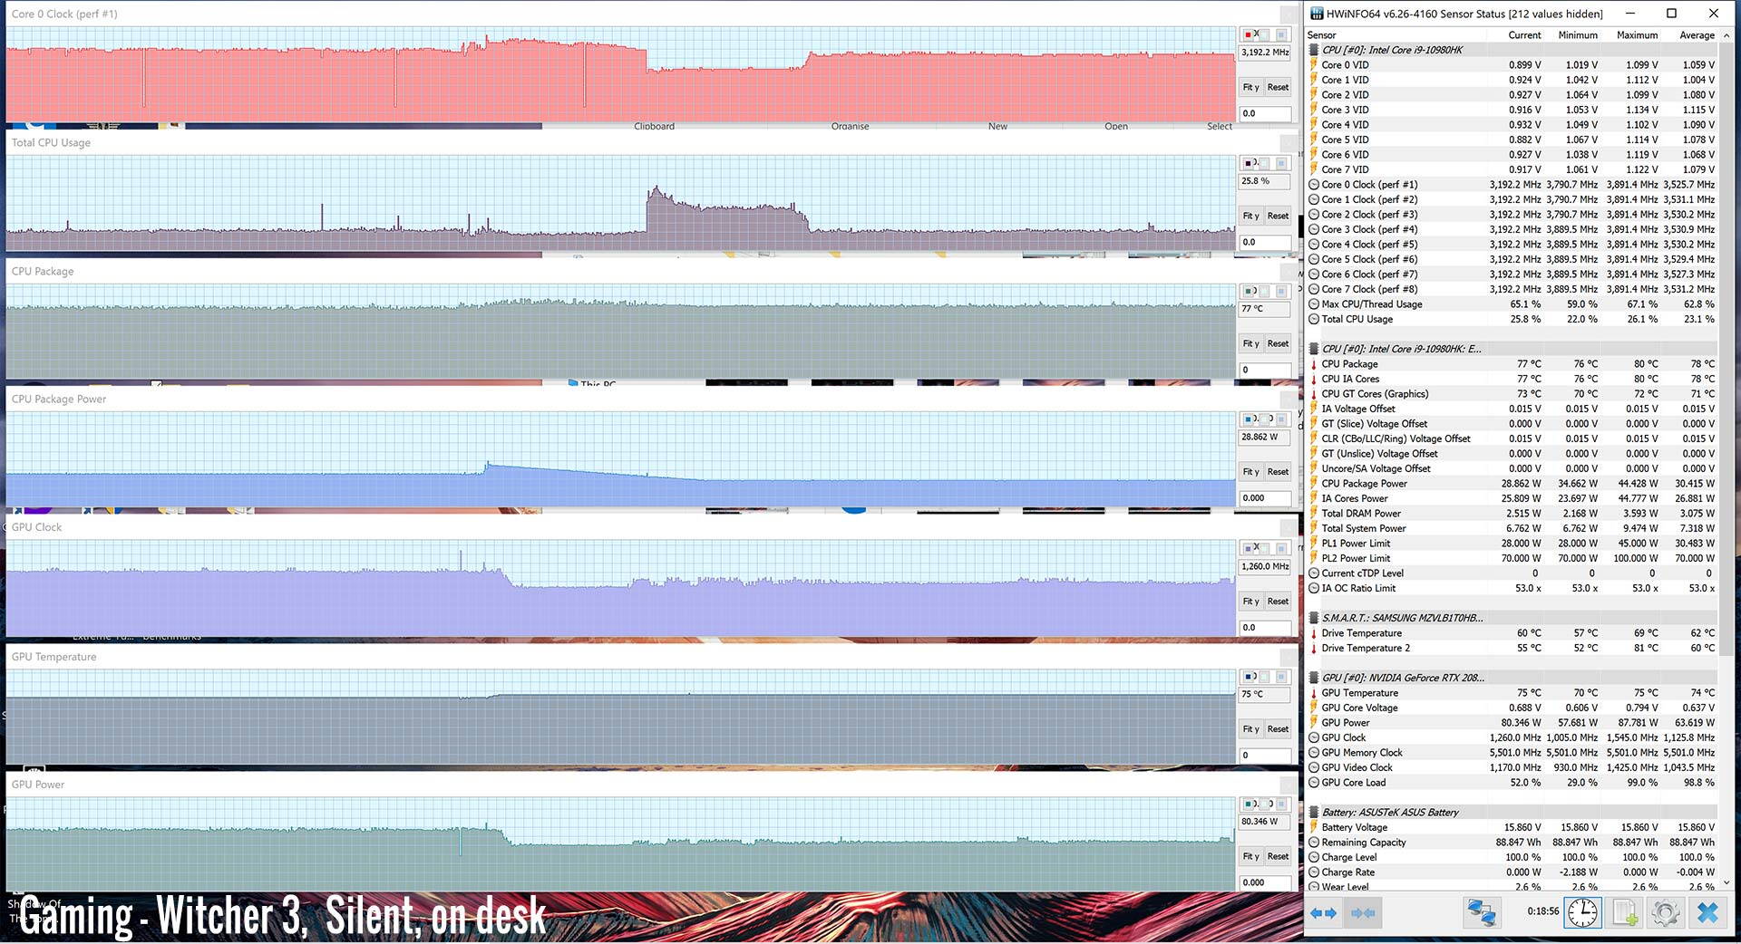Select the CPU Package Power sensor row
The image size is (1741, 944).
(1364, 484)
